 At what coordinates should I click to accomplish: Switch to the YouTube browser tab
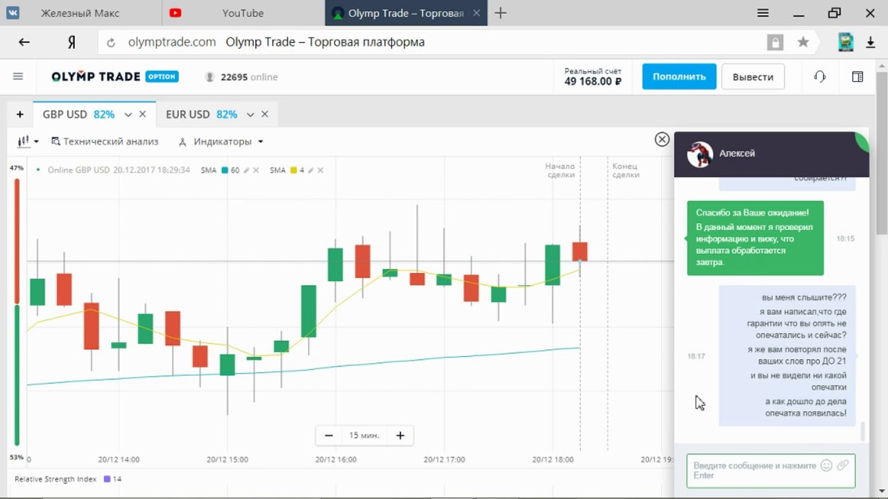(x=243, y=13)
